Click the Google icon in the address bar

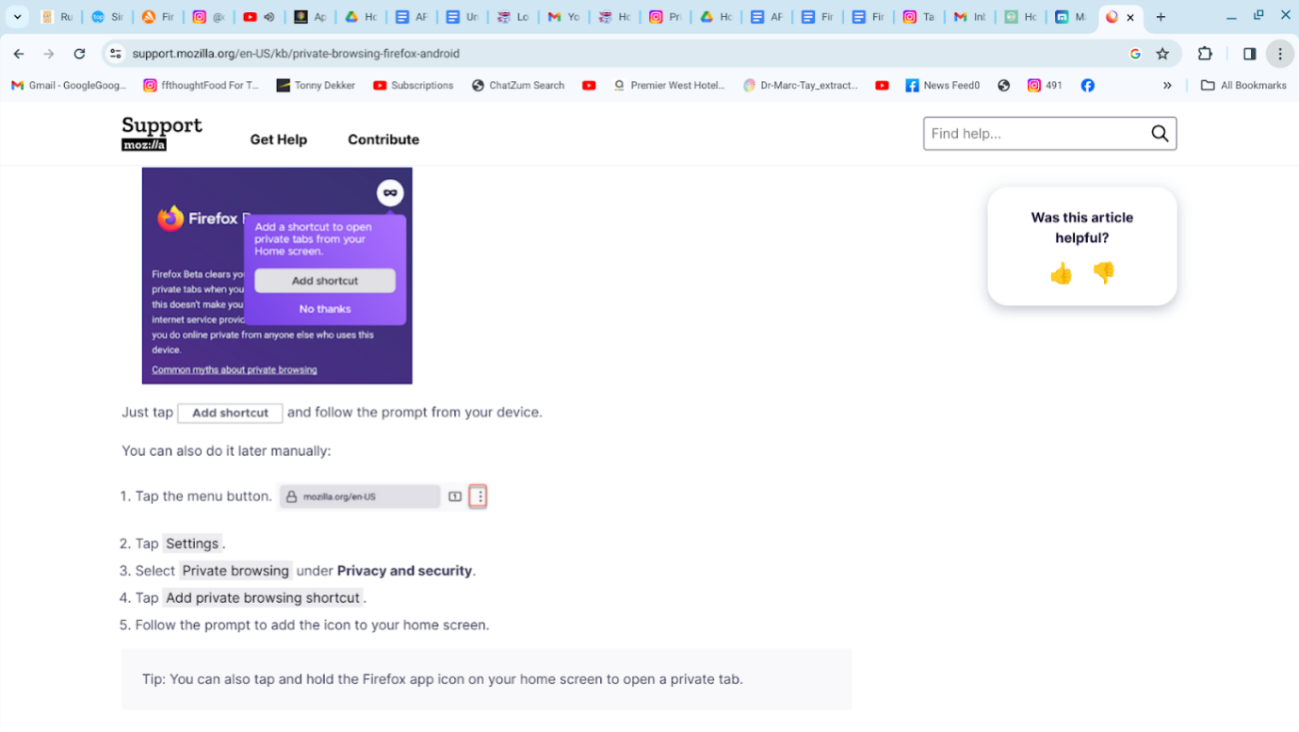coord(1135,54)
